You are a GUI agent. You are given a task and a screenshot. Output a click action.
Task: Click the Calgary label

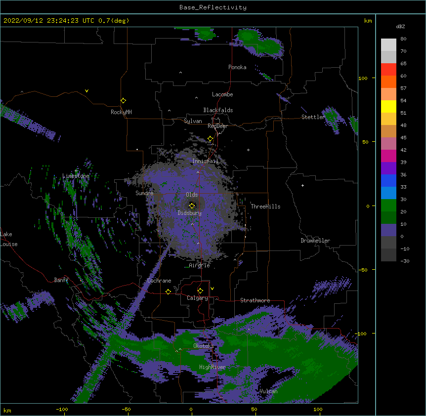point(197,298)
